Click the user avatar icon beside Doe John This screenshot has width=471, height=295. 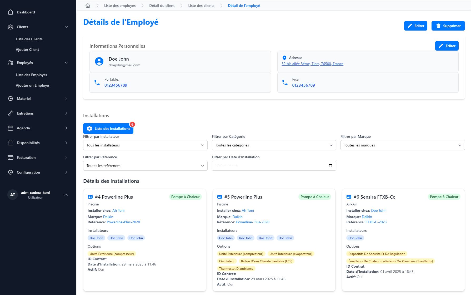click(99, 61)
